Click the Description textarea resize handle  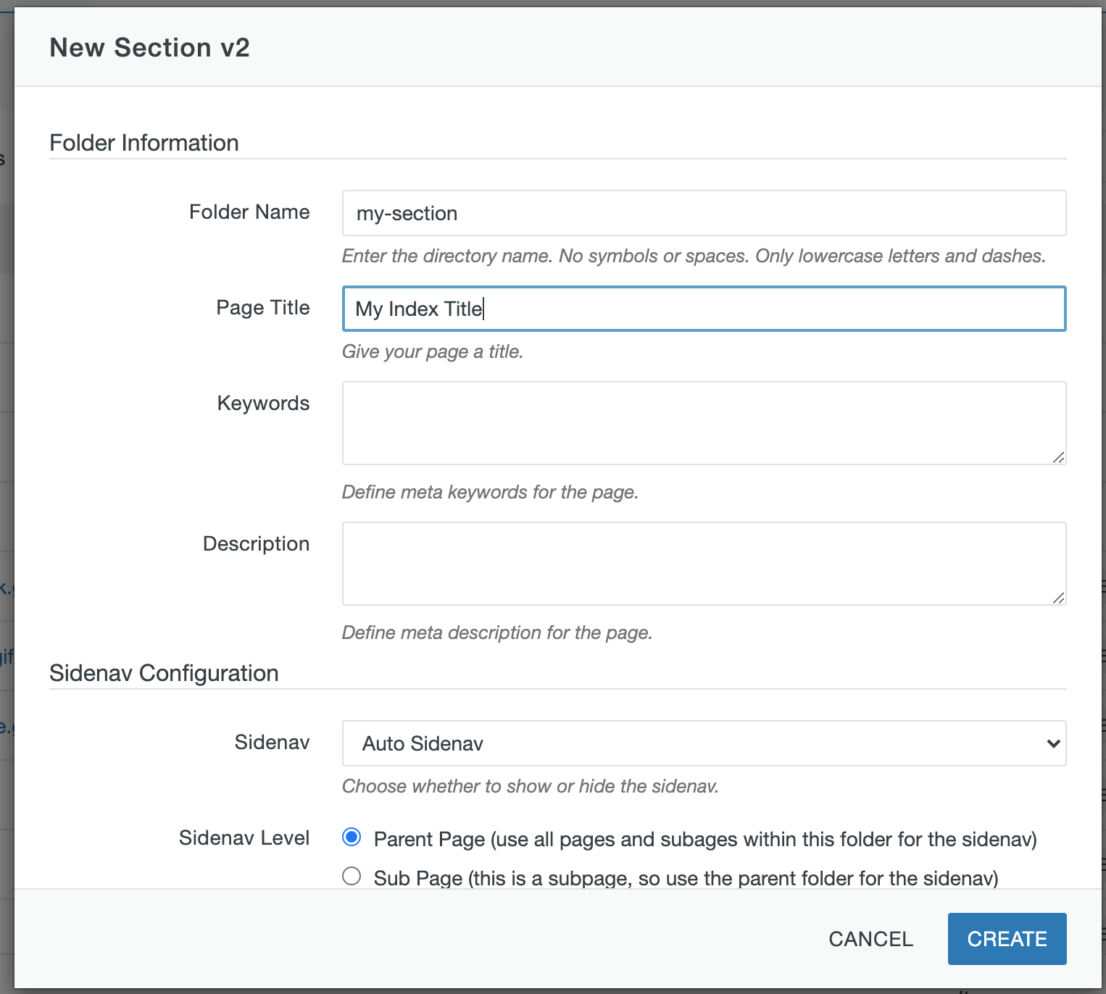pos(1060,598)
